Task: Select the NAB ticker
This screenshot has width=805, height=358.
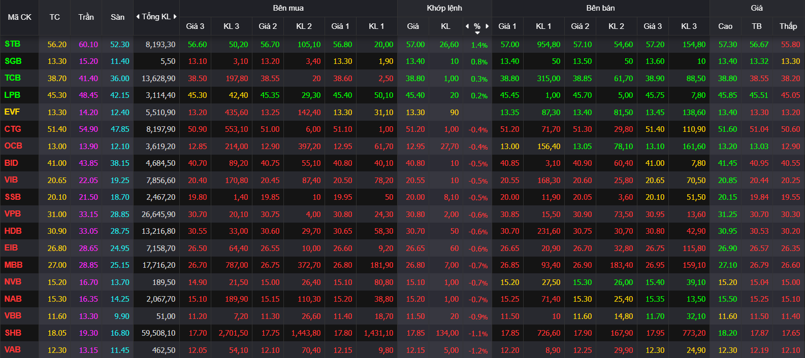Action: (13, 299)
